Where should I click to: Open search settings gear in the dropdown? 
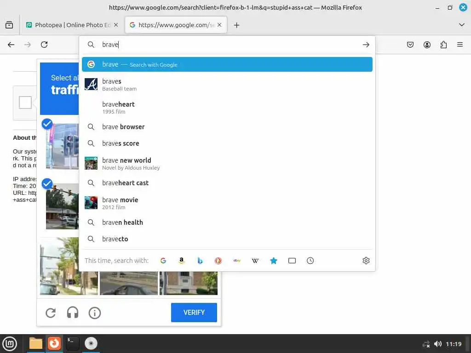click(x=366, y=261)
